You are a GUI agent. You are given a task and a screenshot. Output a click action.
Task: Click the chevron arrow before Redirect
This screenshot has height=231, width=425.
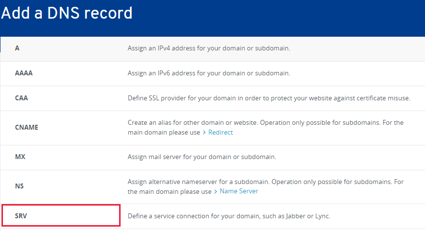click(x=204, y=132)
